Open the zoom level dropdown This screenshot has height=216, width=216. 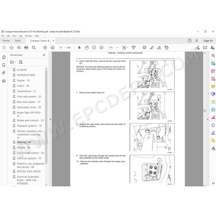(x=117, y=48)
